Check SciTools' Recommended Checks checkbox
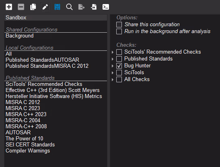The width and height of the screenshot is (220, 167). point(119,52)
